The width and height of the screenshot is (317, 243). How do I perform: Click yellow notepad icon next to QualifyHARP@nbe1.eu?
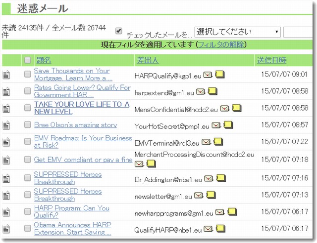click(220, 229)
